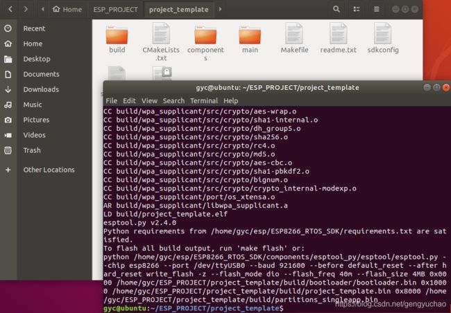Select the main folder icon
Image resolution: width=451 pixels, height=313 pixels.
pyautogui.click(x=250, y=35)
